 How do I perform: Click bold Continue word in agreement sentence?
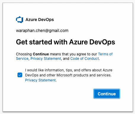point(41,54)
